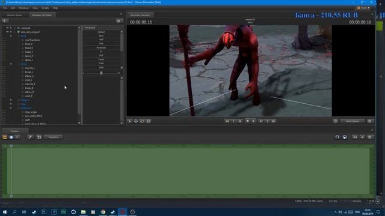Click the timeline ripple edit icon
Image resolution: width=385 pixels, height=216 pixels.
(x=355, y=137)
